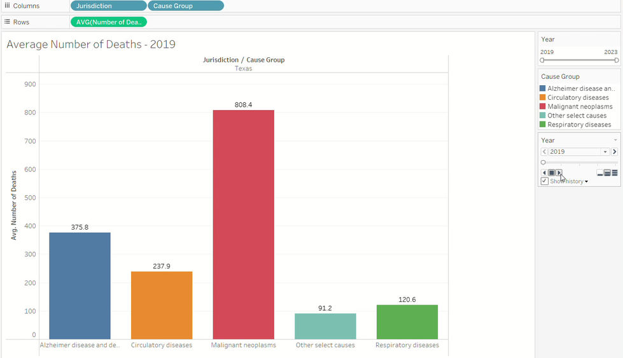Open Show history options dropdown arrow
The height and width of the screenshot is (358, 623).
[587, 182]
